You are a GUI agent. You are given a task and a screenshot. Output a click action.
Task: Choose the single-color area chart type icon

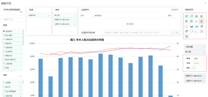click(192, 26)
